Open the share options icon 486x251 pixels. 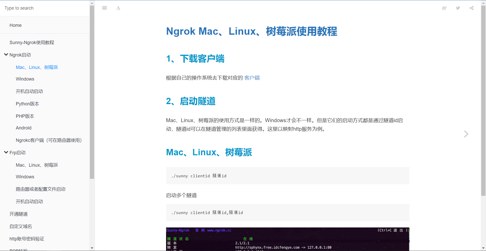pyautogui.click(x=471, y=8)
